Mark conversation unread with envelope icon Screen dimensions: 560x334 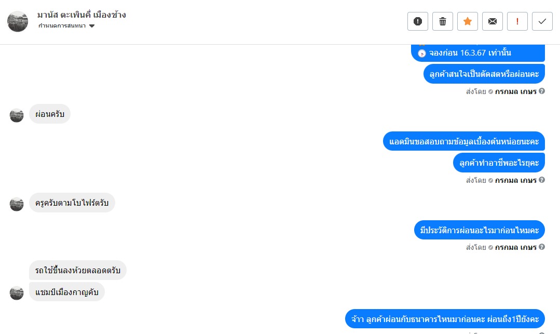[493, 21]
